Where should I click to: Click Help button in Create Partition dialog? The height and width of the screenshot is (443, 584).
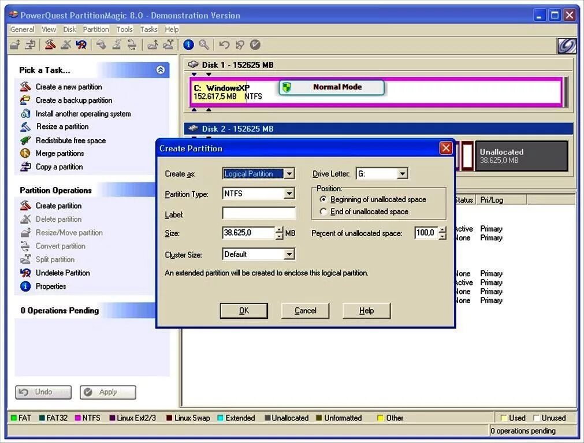366,311
